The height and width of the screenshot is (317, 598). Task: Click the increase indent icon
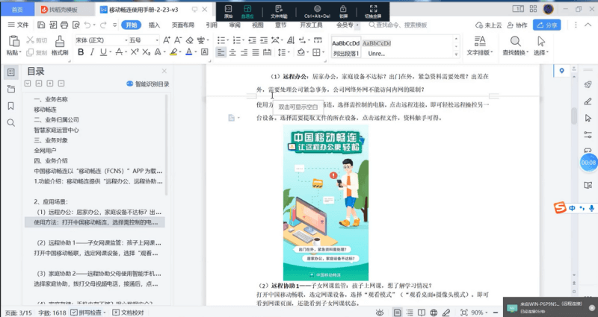264,40
